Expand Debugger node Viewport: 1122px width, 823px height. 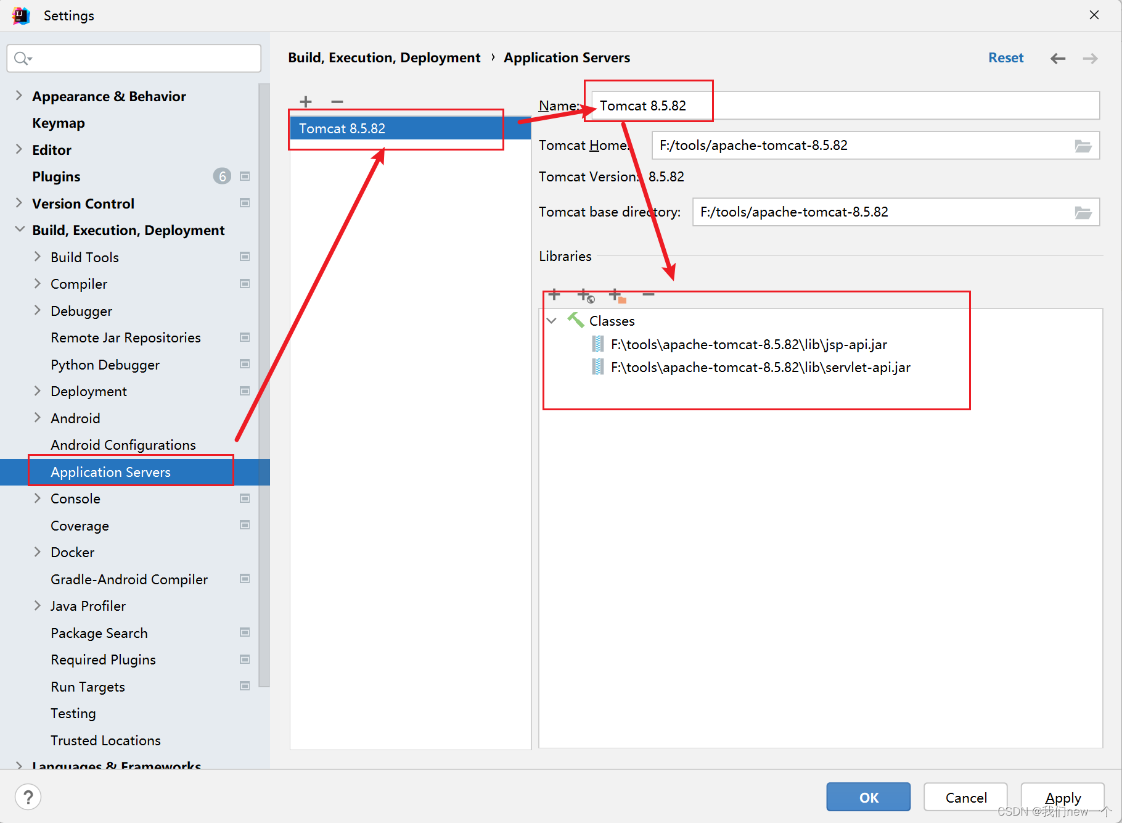click(38, 310)
